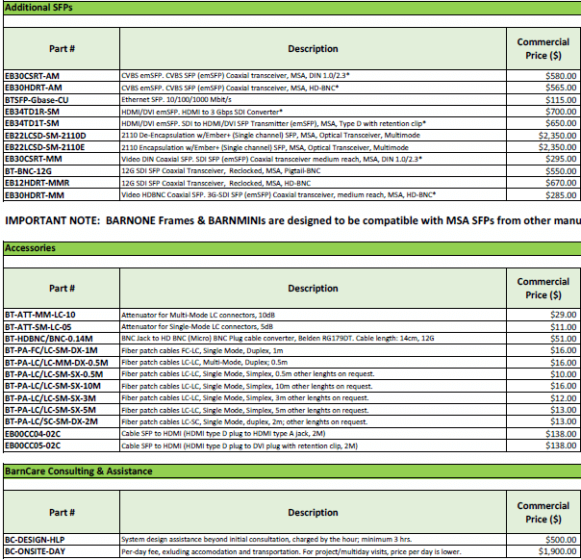
Task: Click the Description header in the Accessories table
Action: [313, 289]
